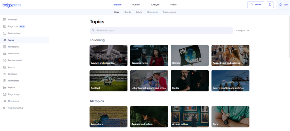Open the Press contacts tab
Image resolution: width=290 pixels, height=131 pixels.
(x=169, y=12)
